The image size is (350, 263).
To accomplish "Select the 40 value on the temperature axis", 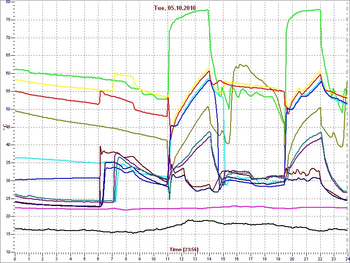I will [x=8, y=145].
